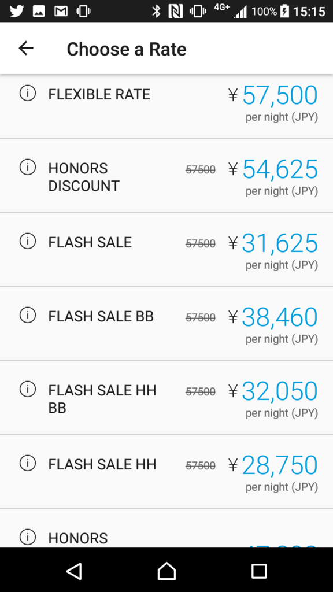Tap the Twitter notification icon in status bar
Screen dimensions: 333x592
point(16,12)
